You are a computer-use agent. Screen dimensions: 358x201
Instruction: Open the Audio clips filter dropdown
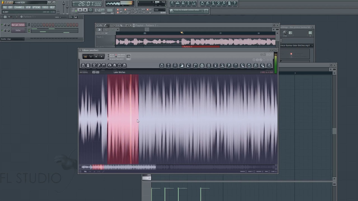[12, 39]
